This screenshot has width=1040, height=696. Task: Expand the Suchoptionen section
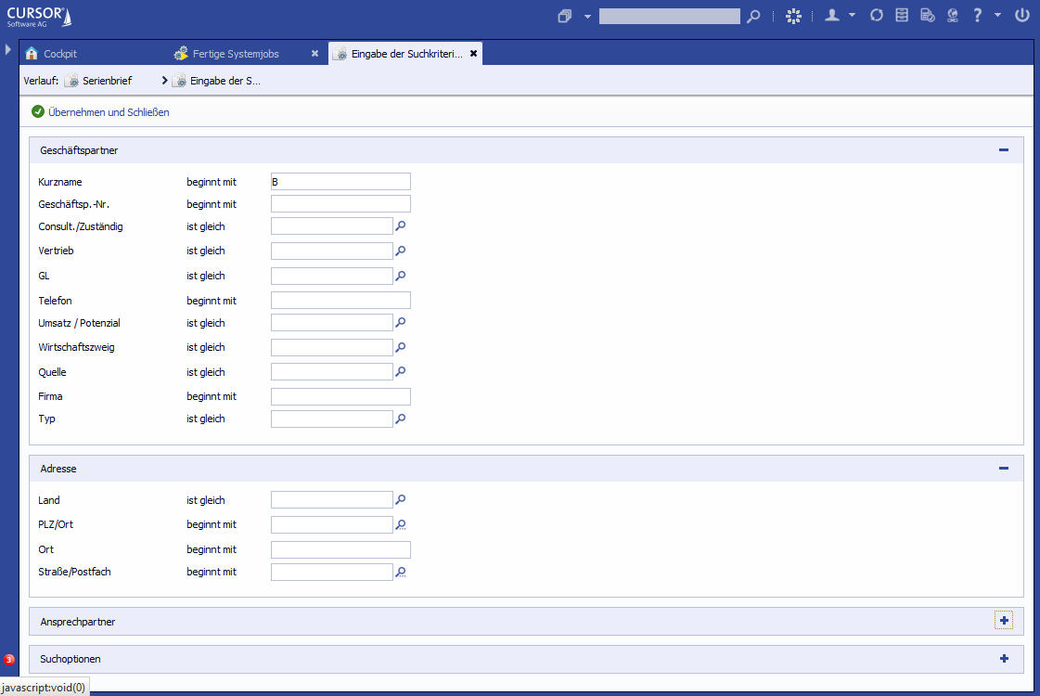point(1003,659)
